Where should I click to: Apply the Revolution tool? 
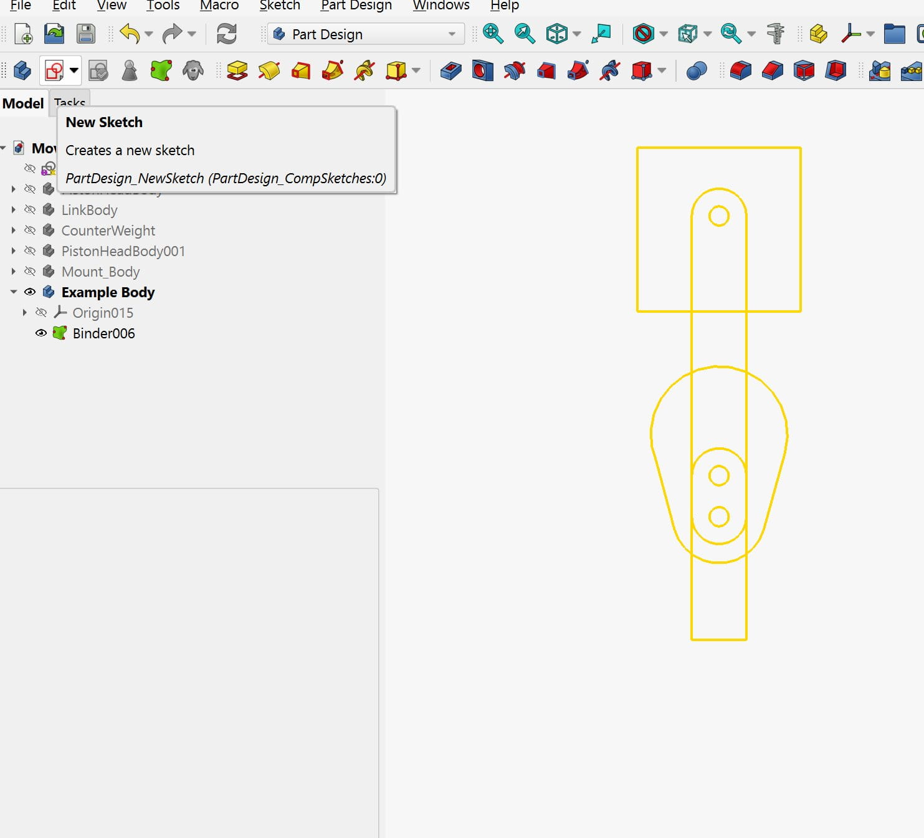pyautogui.click(x=269, y=71)
